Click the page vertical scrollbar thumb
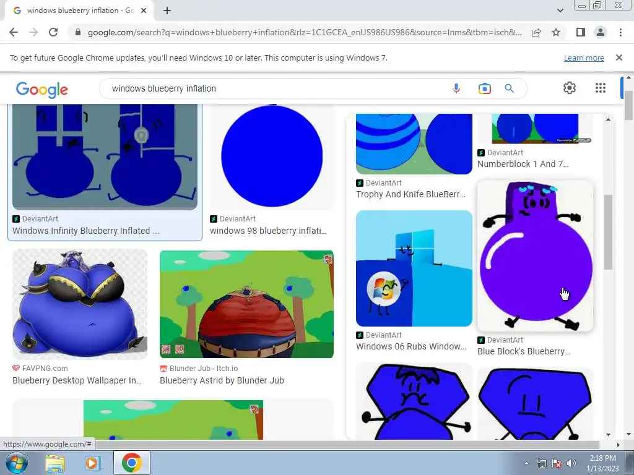The width and height of the screenshot is (634, 475). click(628, 106)
